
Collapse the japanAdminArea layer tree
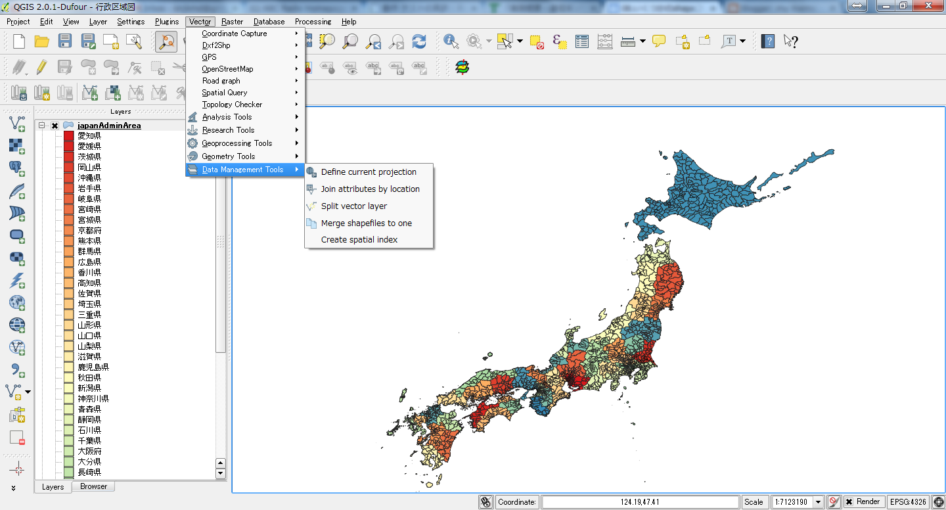click(42, 126)
